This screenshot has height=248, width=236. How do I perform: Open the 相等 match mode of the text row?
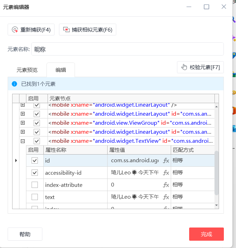(193, 197)
